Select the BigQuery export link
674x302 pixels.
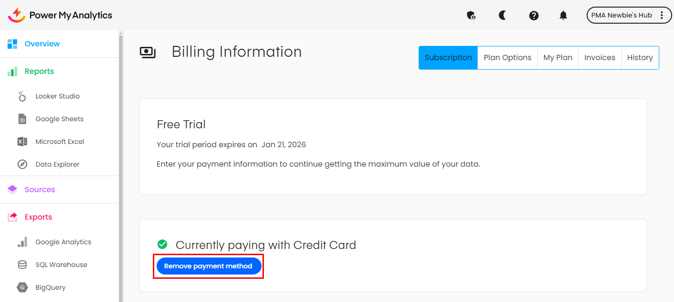(50, 287)
